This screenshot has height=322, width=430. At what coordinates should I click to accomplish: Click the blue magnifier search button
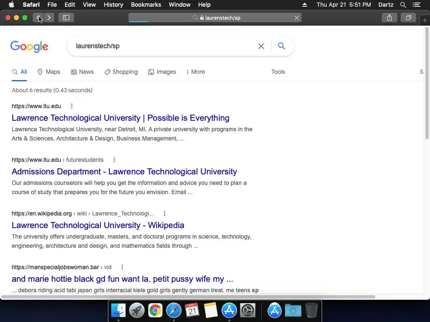tap(281, 46)
